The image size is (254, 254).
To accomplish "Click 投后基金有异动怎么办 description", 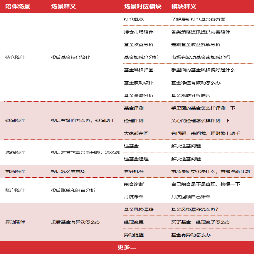I will 76,222.
